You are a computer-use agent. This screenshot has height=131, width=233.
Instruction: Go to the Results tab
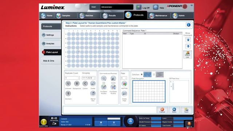pyautogui.click(x=112, y=16)
